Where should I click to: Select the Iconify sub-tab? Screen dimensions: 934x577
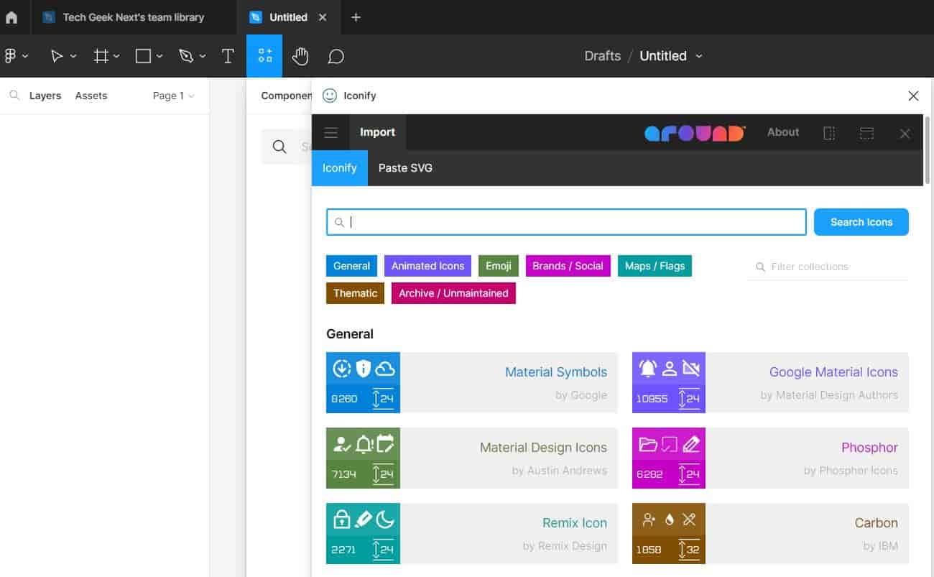[x=340, y=168]
